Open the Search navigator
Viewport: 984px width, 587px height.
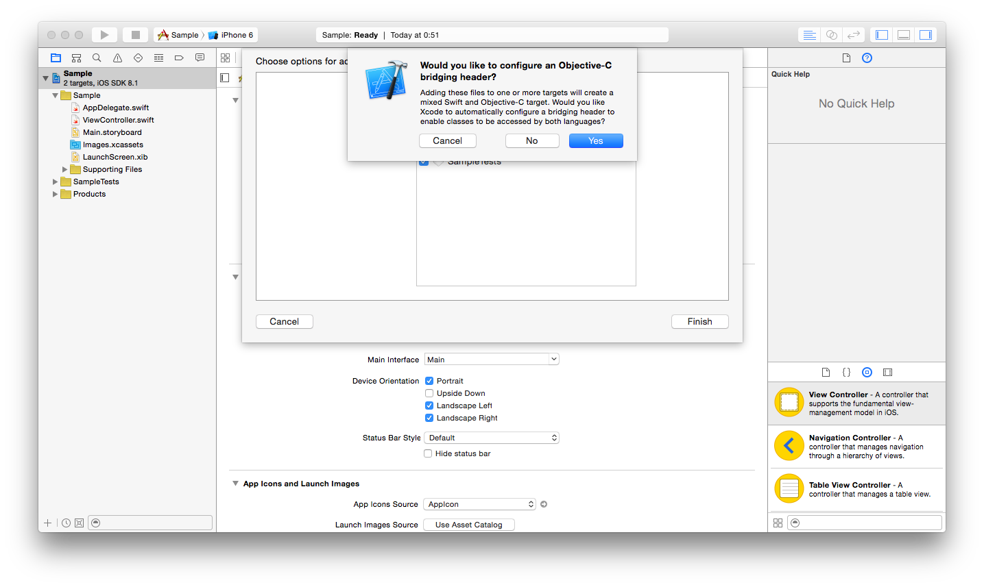tap(97, 58)
